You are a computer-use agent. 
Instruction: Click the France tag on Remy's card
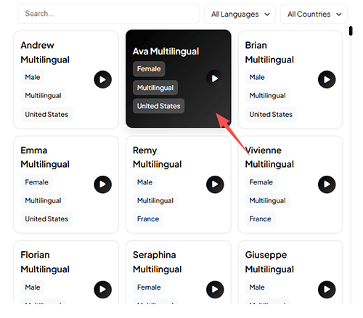tap(148, 219)
